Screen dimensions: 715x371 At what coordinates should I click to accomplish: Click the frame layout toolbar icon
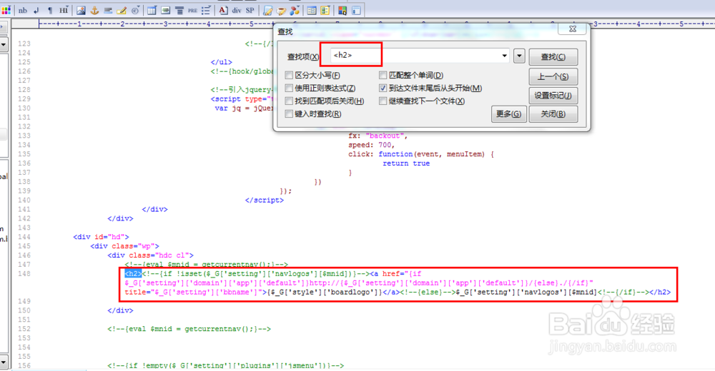click(x=356, y=10)
